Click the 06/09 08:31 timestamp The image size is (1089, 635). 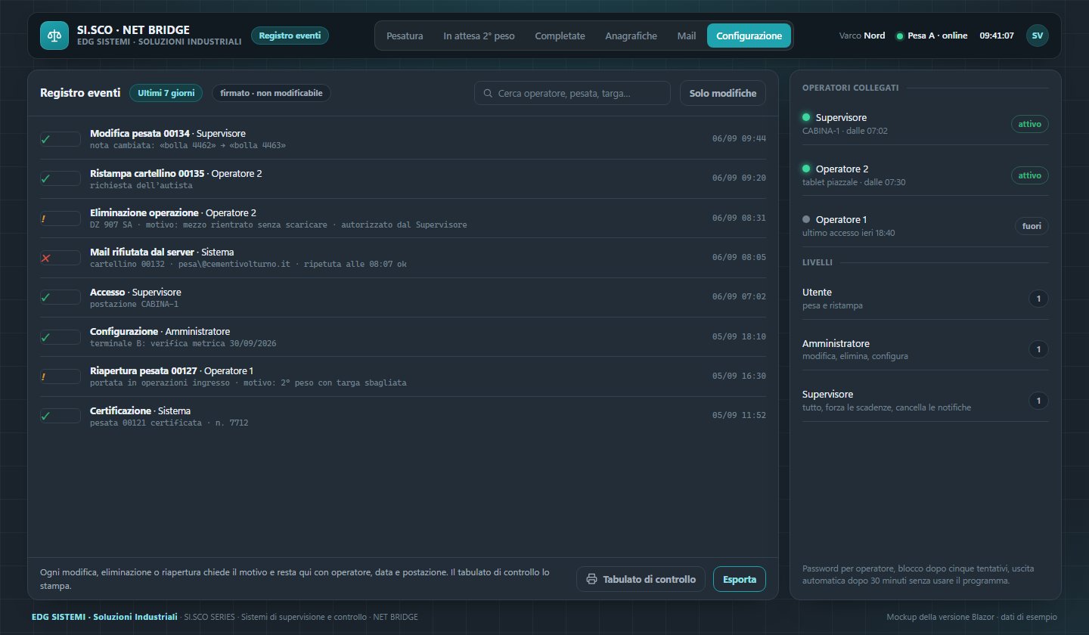(739, 218)
